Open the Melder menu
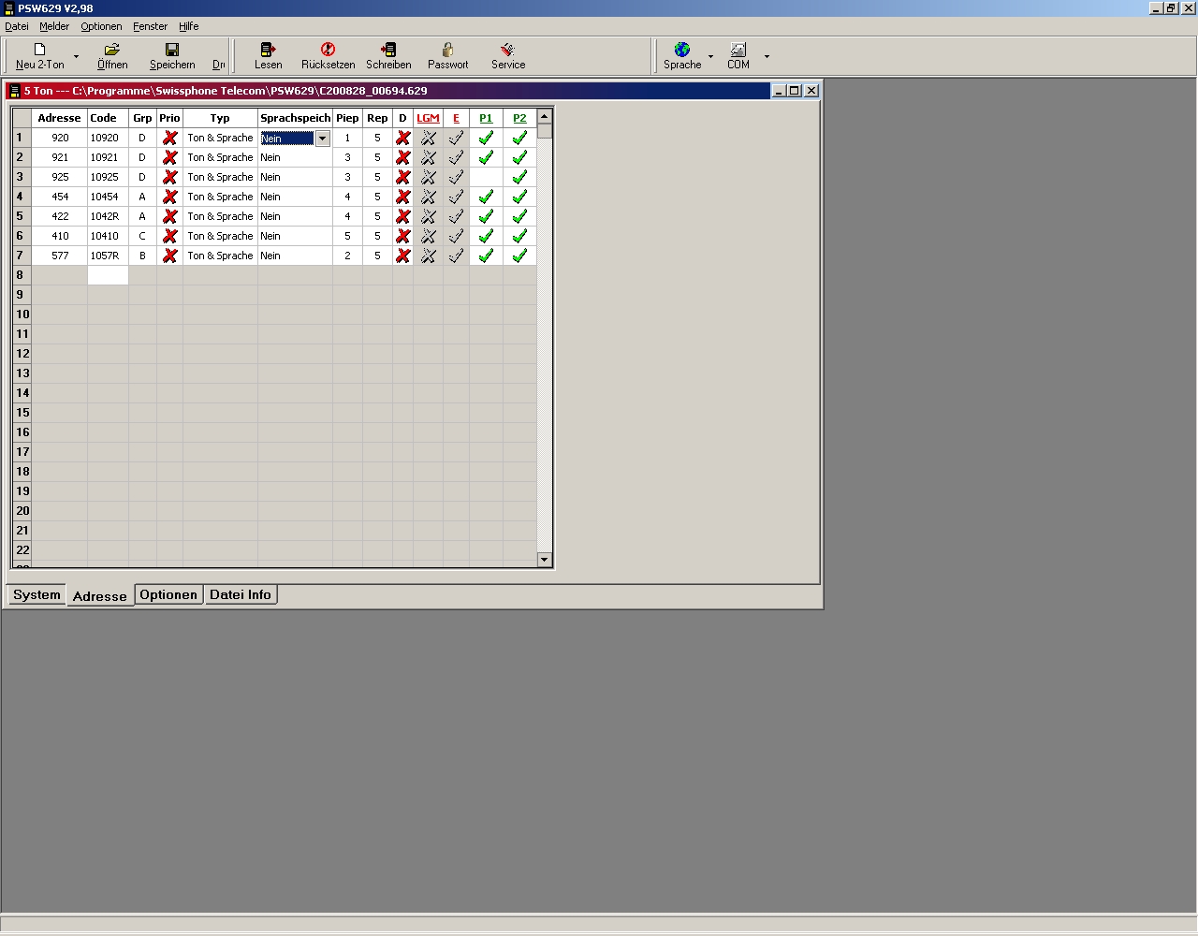Image resolution: width=1198 pixels, height=936 pixels. 54,26
